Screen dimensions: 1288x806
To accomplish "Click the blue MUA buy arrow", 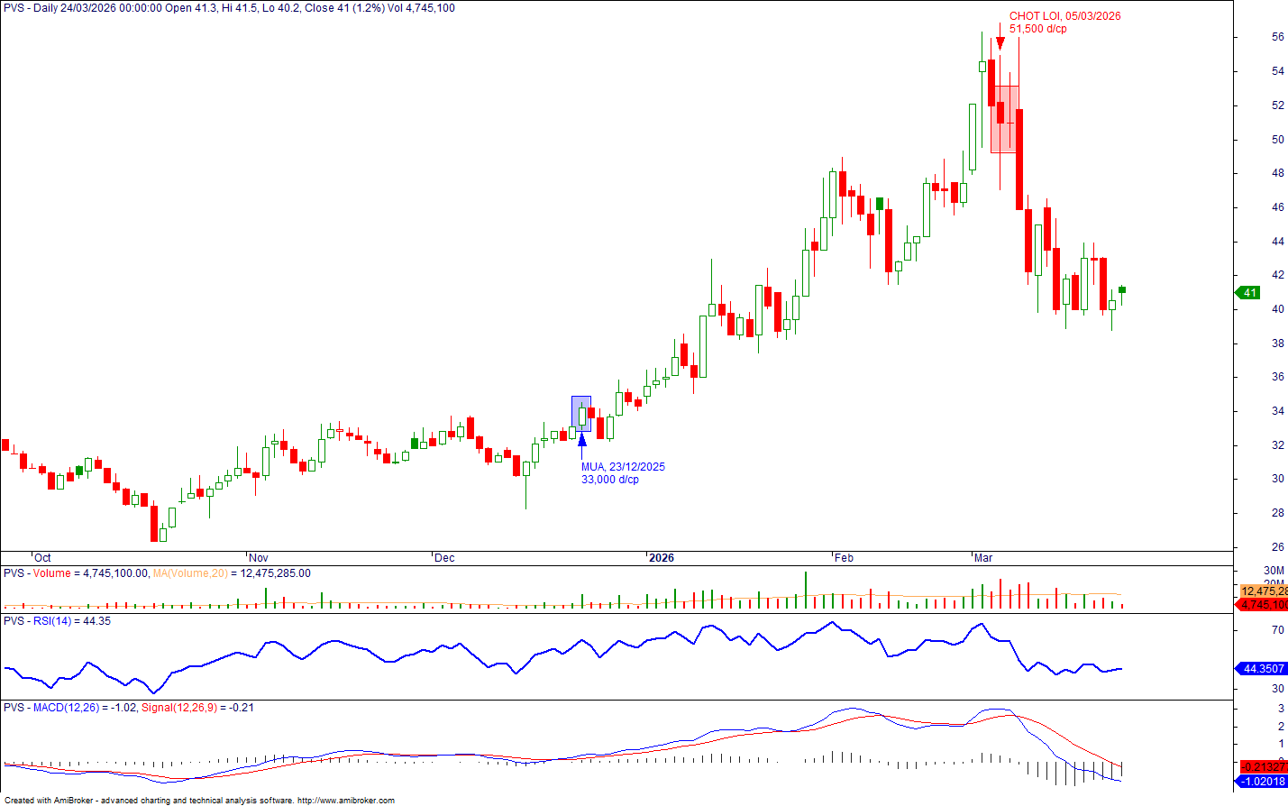I will coord(582,440).
